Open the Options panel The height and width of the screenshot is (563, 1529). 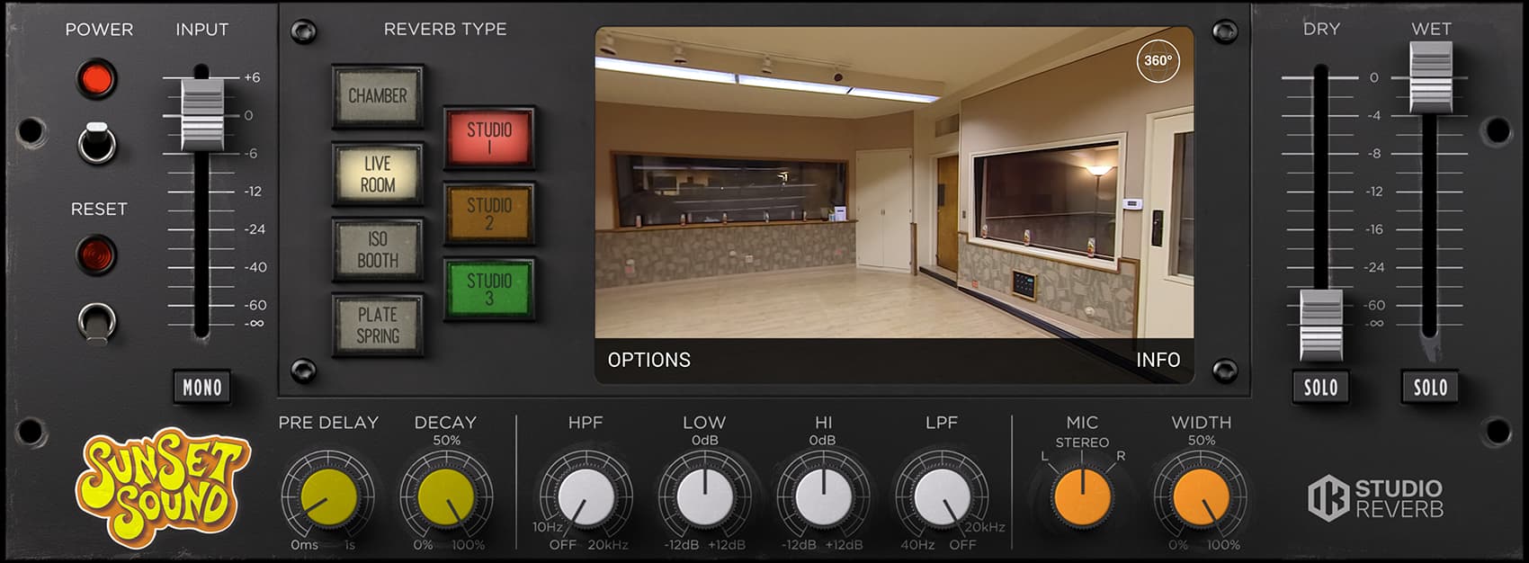point(649,360)
